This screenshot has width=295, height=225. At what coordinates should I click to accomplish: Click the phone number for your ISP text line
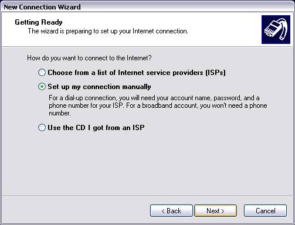pos(158,105)
